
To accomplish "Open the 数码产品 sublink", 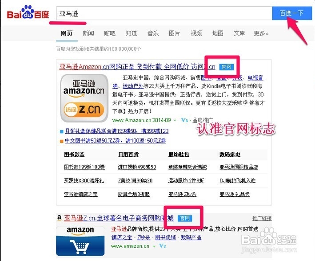I will point(191,237).
